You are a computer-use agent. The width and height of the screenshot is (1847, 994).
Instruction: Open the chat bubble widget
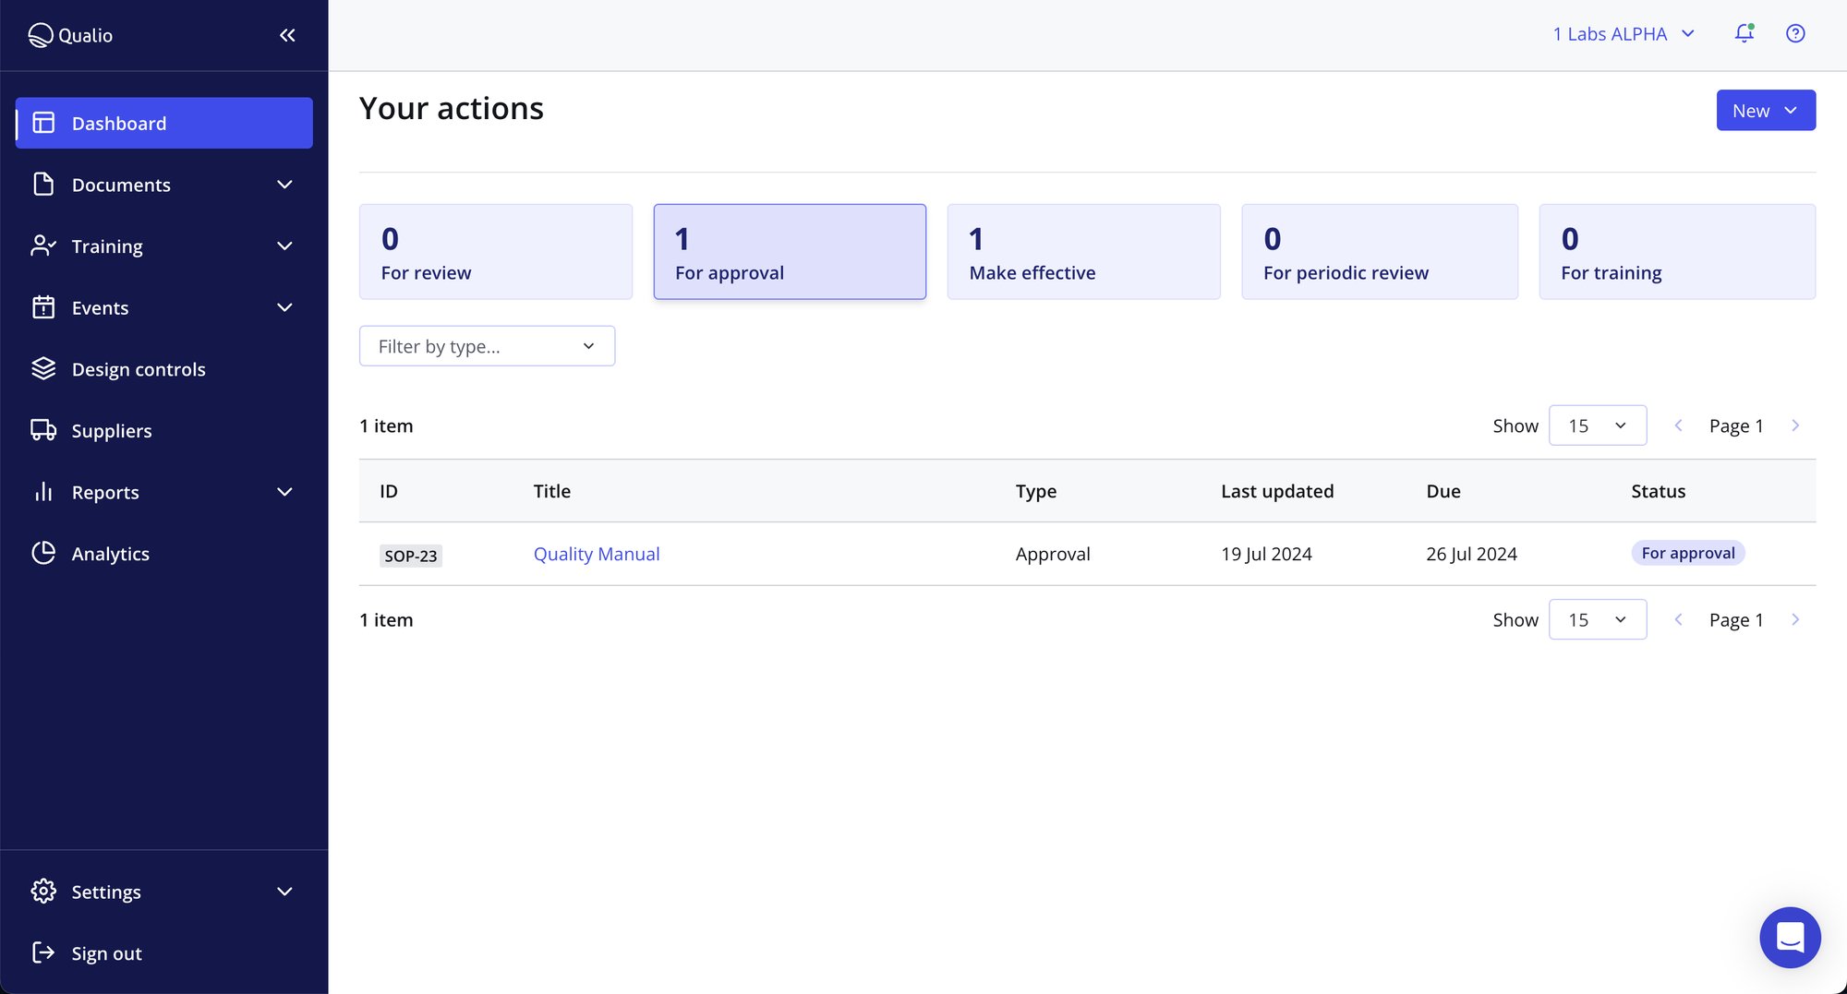coord(1791,937)
